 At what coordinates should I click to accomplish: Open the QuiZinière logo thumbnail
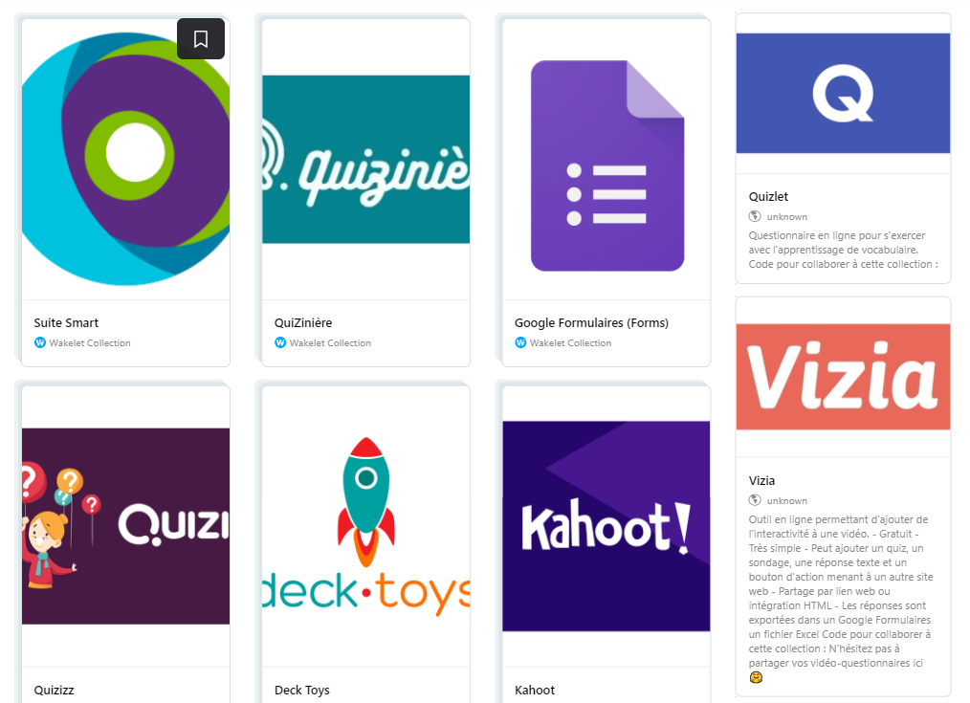click(365, 160)
